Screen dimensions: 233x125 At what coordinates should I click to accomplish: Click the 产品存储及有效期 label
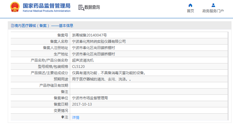(54, 86)
